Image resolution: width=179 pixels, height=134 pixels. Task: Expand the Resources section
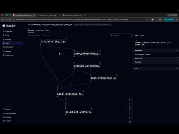pyautogui.click(x=156, y=59)
